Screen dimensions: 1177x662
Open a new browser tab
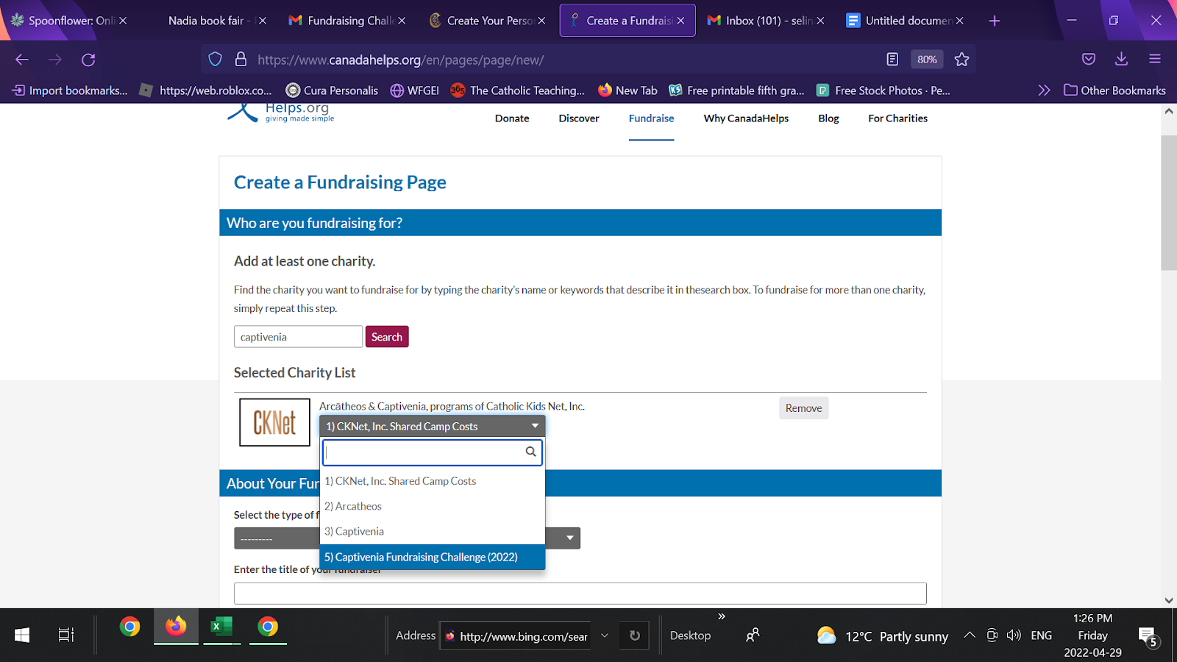(995, 21)
